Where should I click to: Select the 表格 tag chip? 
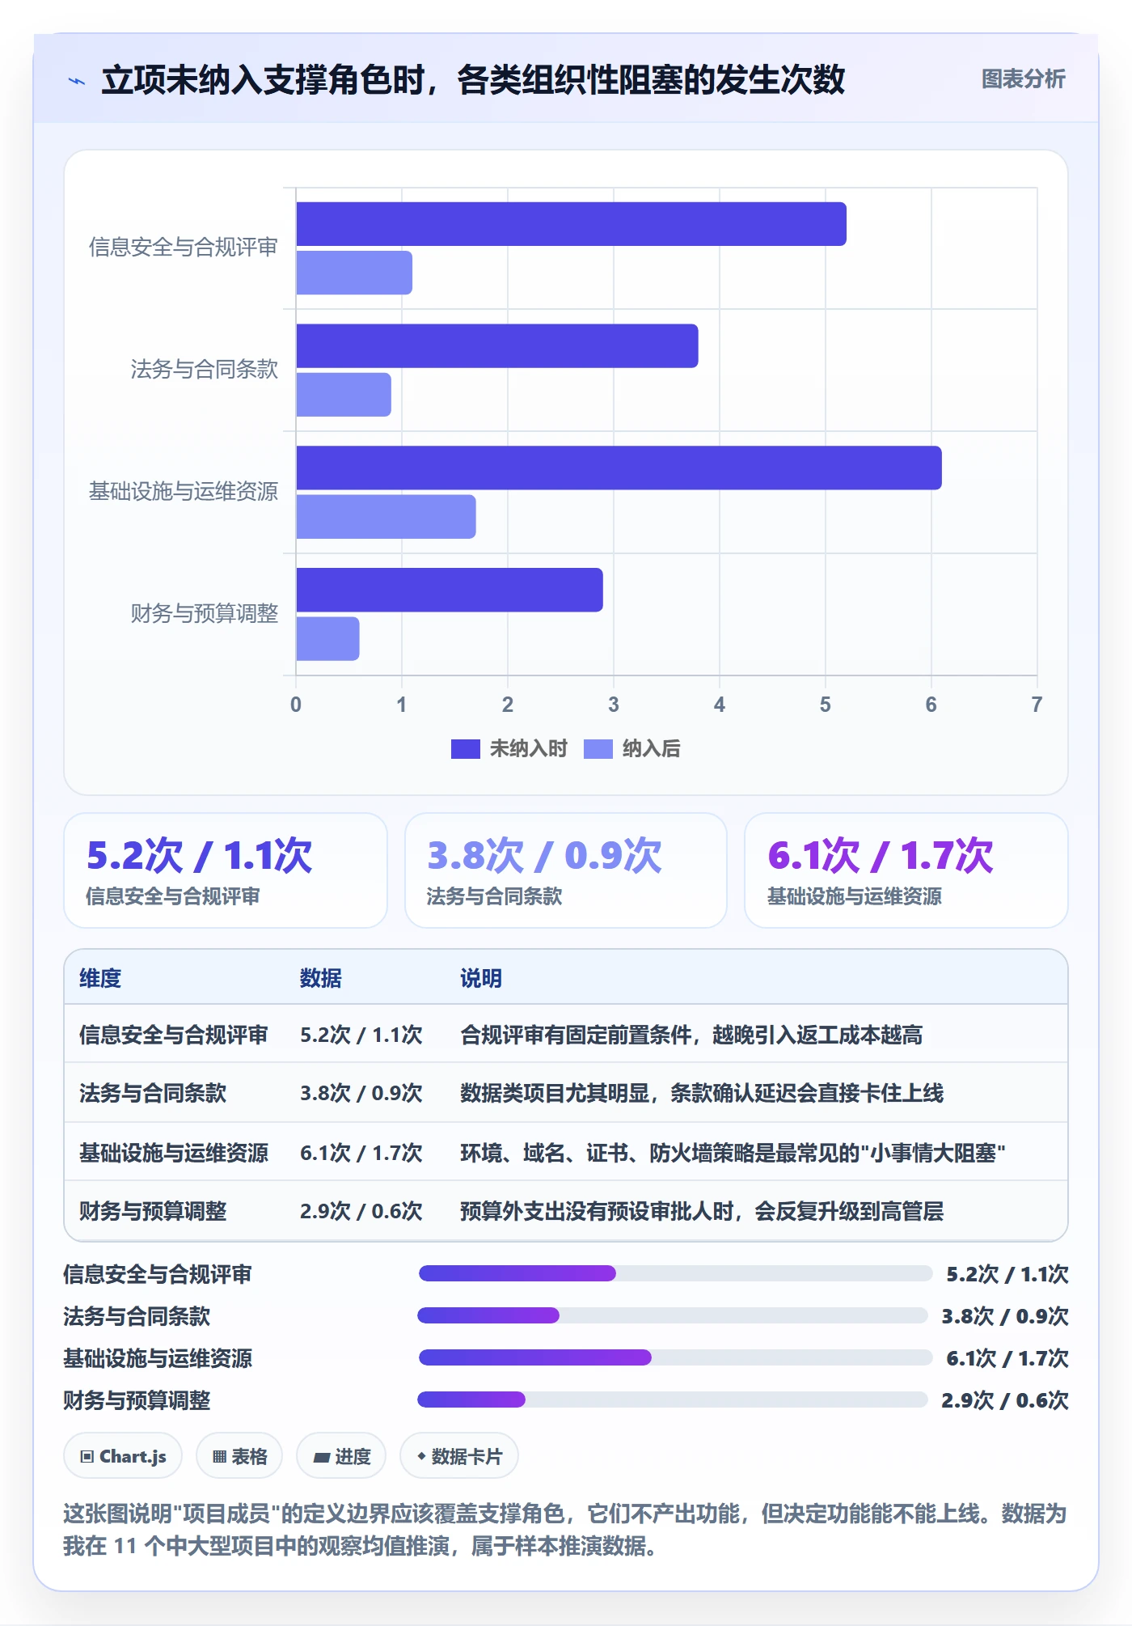(239, 1456)
